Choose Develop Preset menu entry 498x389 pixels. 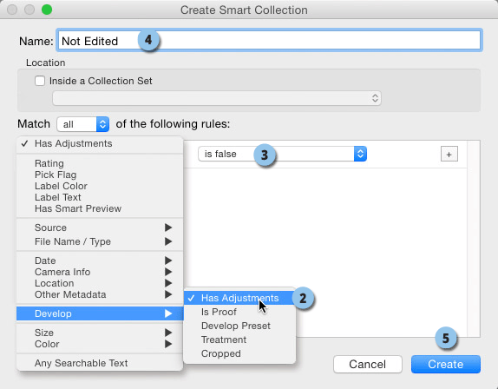pyautogui.click(x=236, y=326)
